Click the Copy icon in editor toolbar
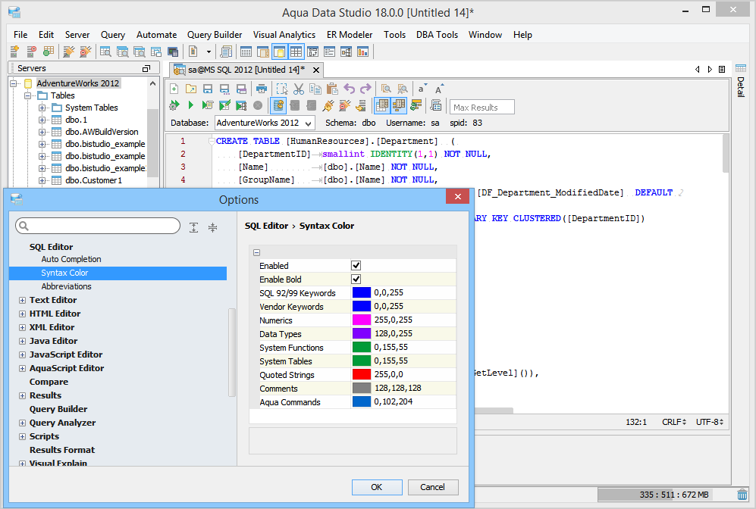Screen dimensions: 756x509 [x=315, y=89]
